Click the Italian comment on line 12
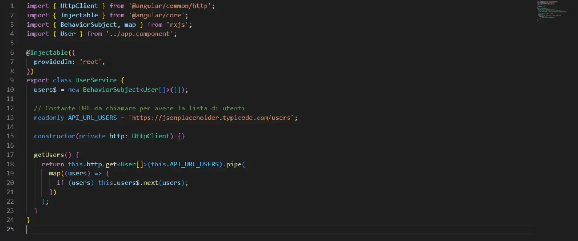578x241 pixels. point(139,108)
